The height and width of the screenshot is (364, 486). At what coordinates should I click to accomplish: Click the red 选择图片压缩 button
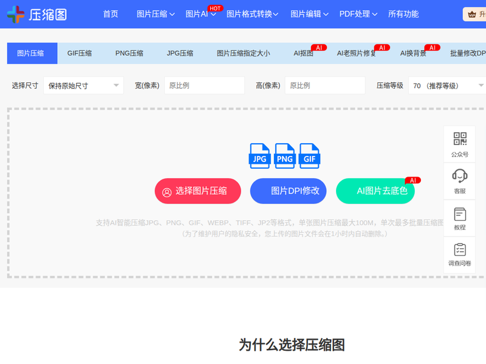(198, 191)
